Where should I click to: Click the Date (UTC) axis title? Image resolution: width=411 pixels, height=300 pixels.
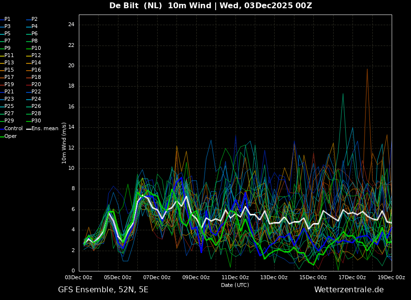coord(235,285)
